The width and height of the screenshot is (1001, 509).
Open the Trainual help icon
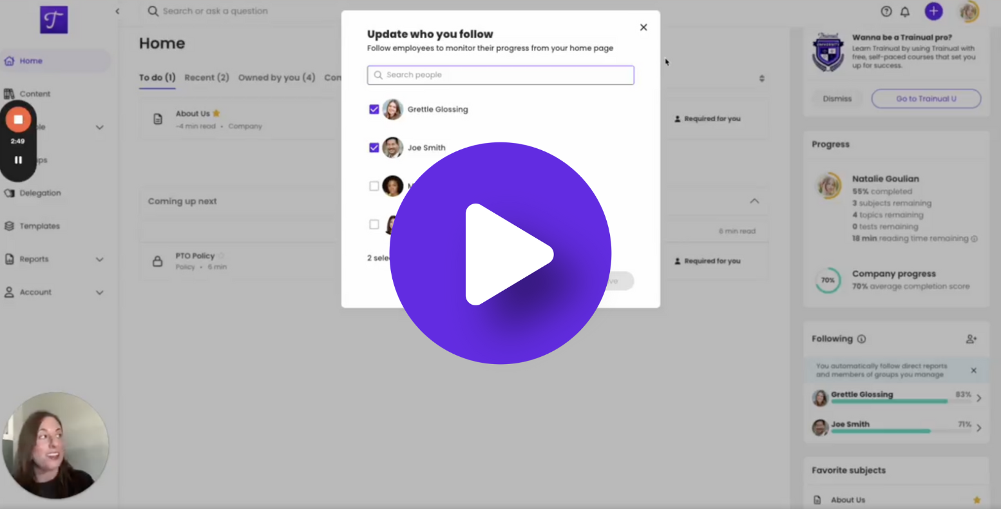[886, 11]
